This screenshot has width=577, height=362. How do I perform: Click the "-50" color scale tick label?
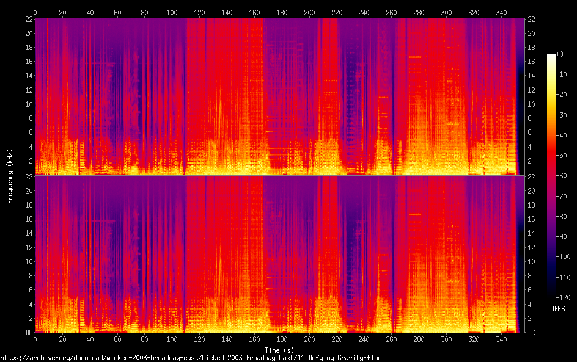pyautogui.click(x=561, y=156)
